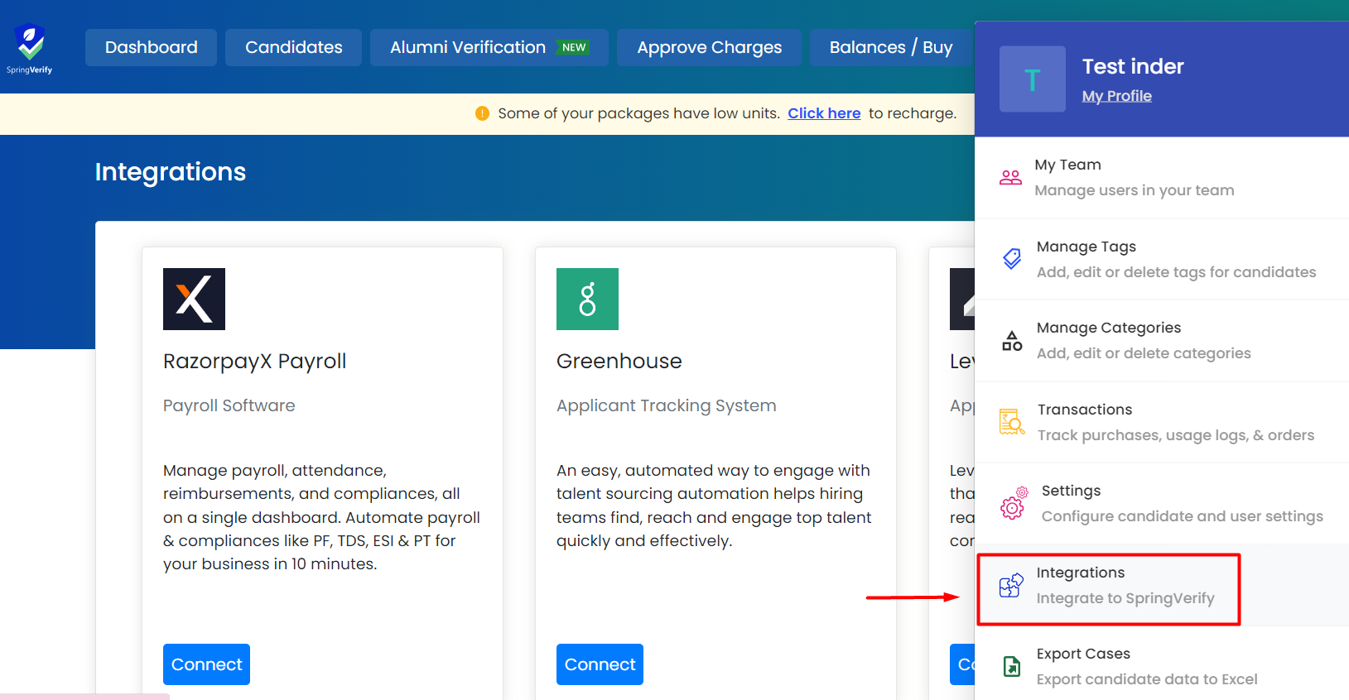
Task: Click the Greenhouse logo
Action: 587,299
